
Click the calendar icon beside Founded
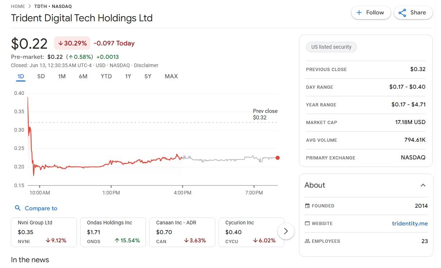click(x=307, y=206)
